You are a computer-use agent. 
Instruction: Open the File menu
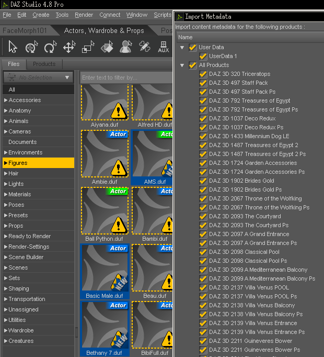(7, 15)
